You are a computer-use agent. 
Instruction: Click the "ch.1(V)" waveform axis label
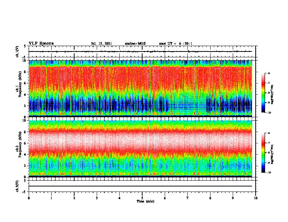tap(17, 52)
